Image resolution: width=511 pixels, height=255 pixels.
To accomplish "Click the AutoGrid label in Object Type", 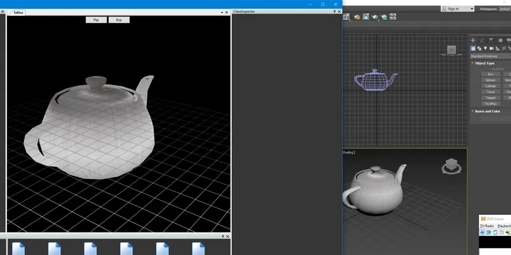I will point(498,69).
